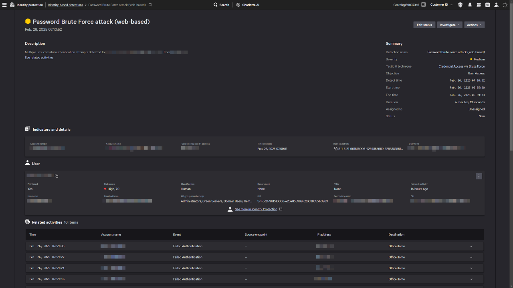The image size is (513, 288).
Task: Open the user card three-dot menu
Action: click(479, 176)
